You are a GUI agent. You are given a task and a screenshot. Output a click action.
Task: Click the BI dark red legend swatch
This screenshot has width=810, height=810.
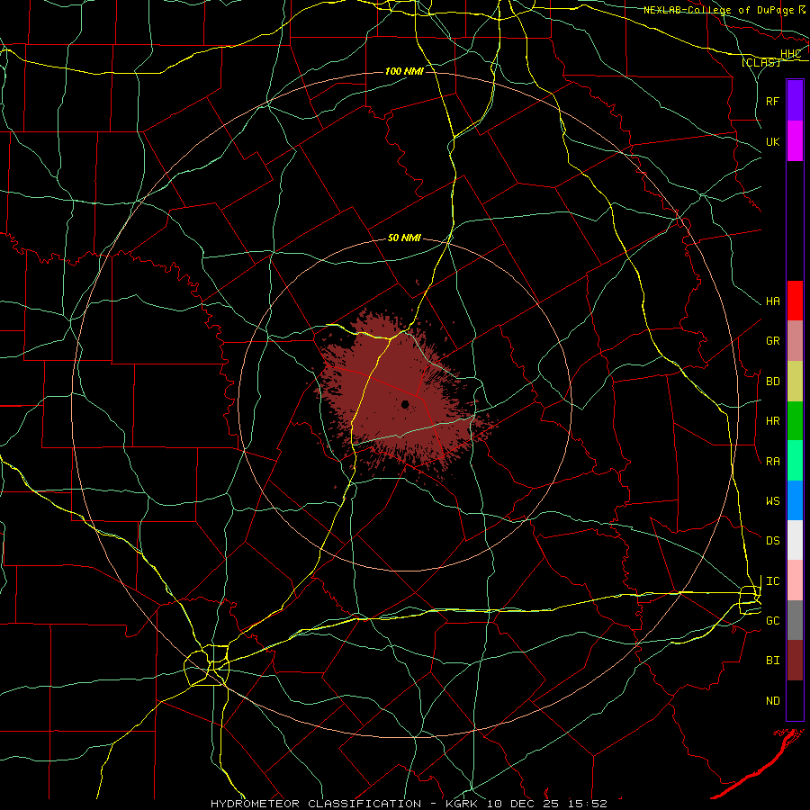(795, 661)
